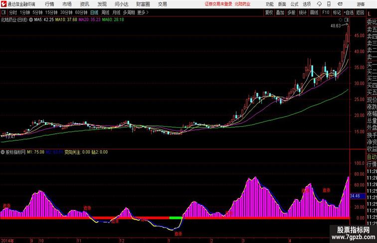The image size is (377, 243).
Task: Click the 北陆药业(日线) chart title
Action: [14, 20]
